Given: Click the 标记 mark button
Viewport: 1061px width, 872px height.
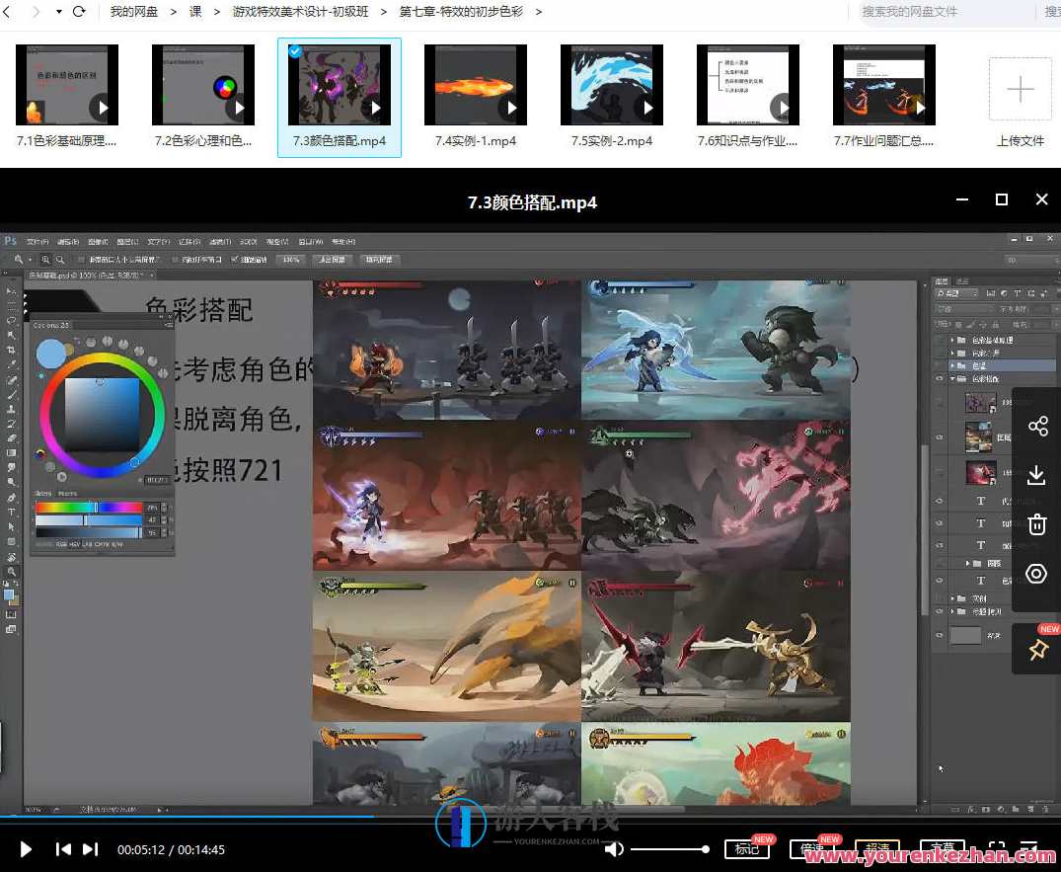Looking at the screenshot, I should click(x=746, y=849).
